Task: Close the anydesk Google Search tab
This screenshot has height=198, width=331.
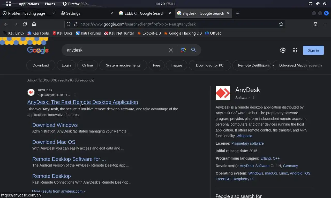Action: pyautogui.click(x=228, y=13)
